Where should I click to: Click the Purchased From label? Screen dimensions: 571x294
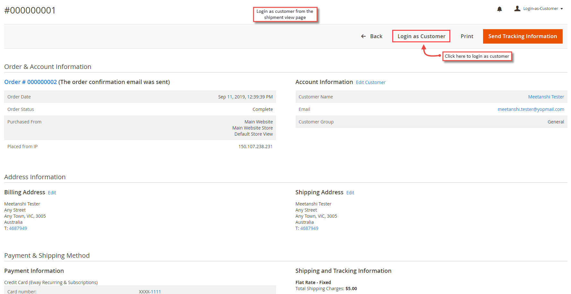24,122
